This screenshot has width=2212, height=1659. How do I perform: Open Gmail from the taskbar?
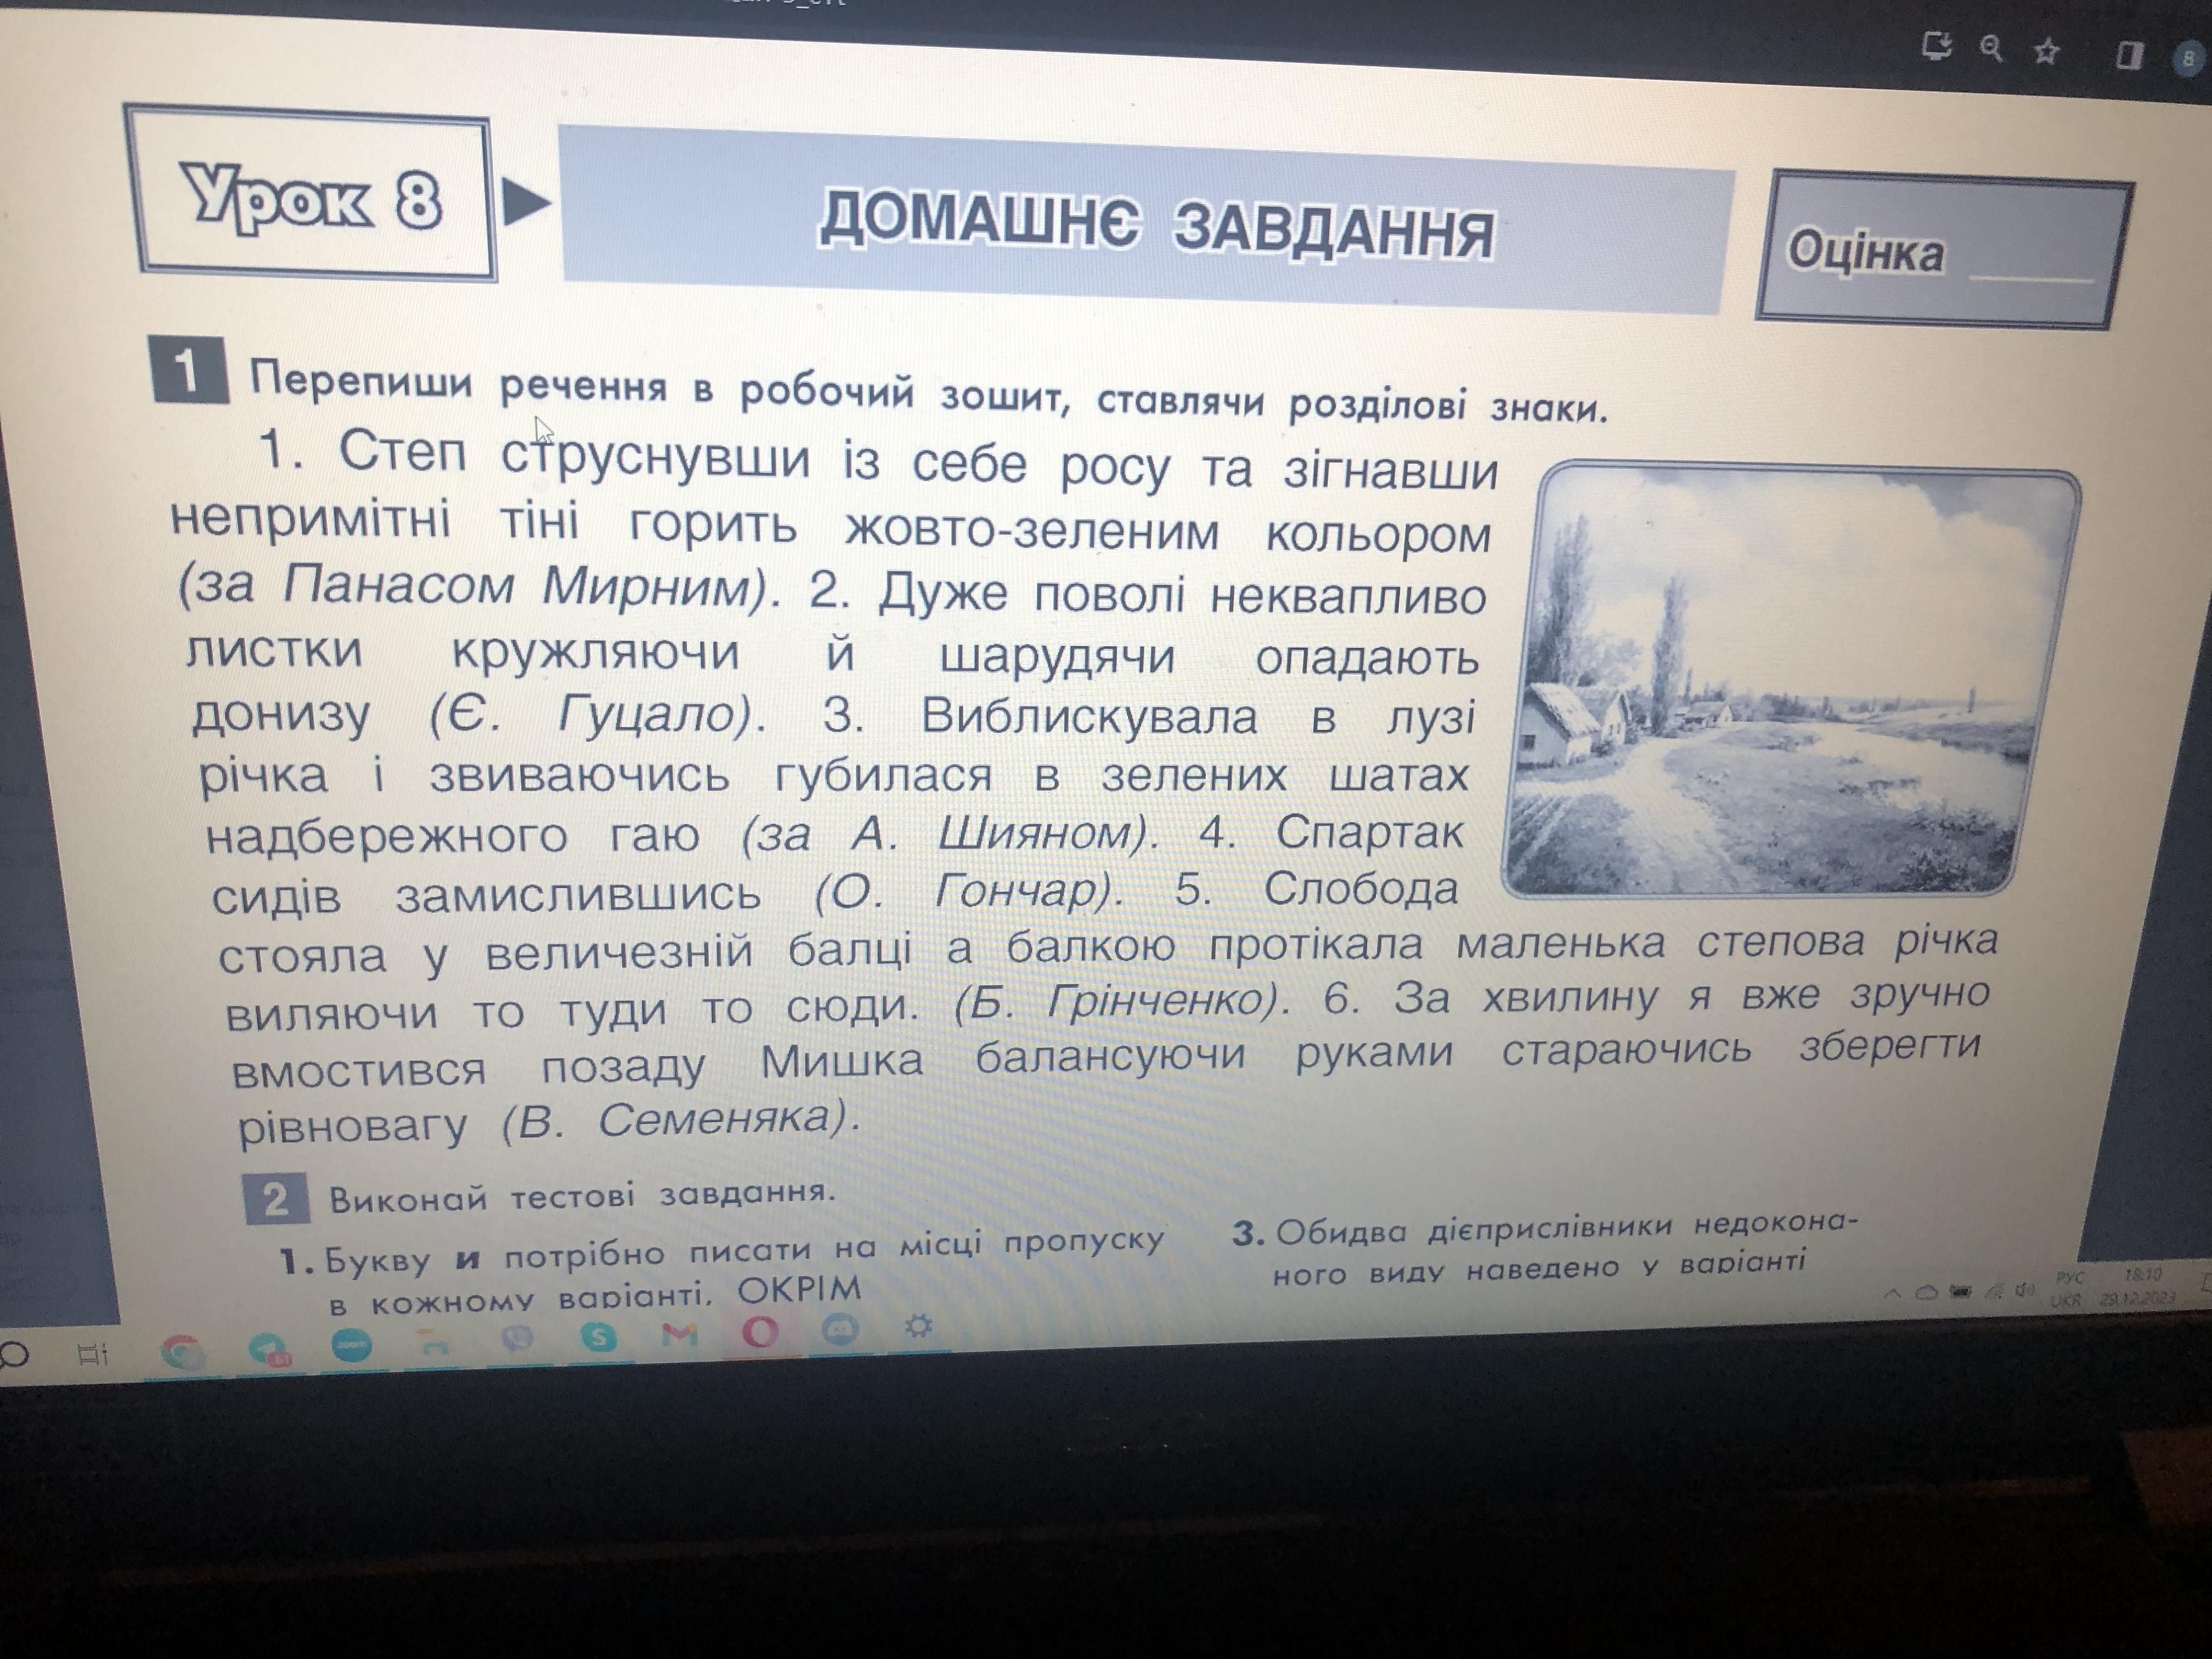coord(679,1334)
